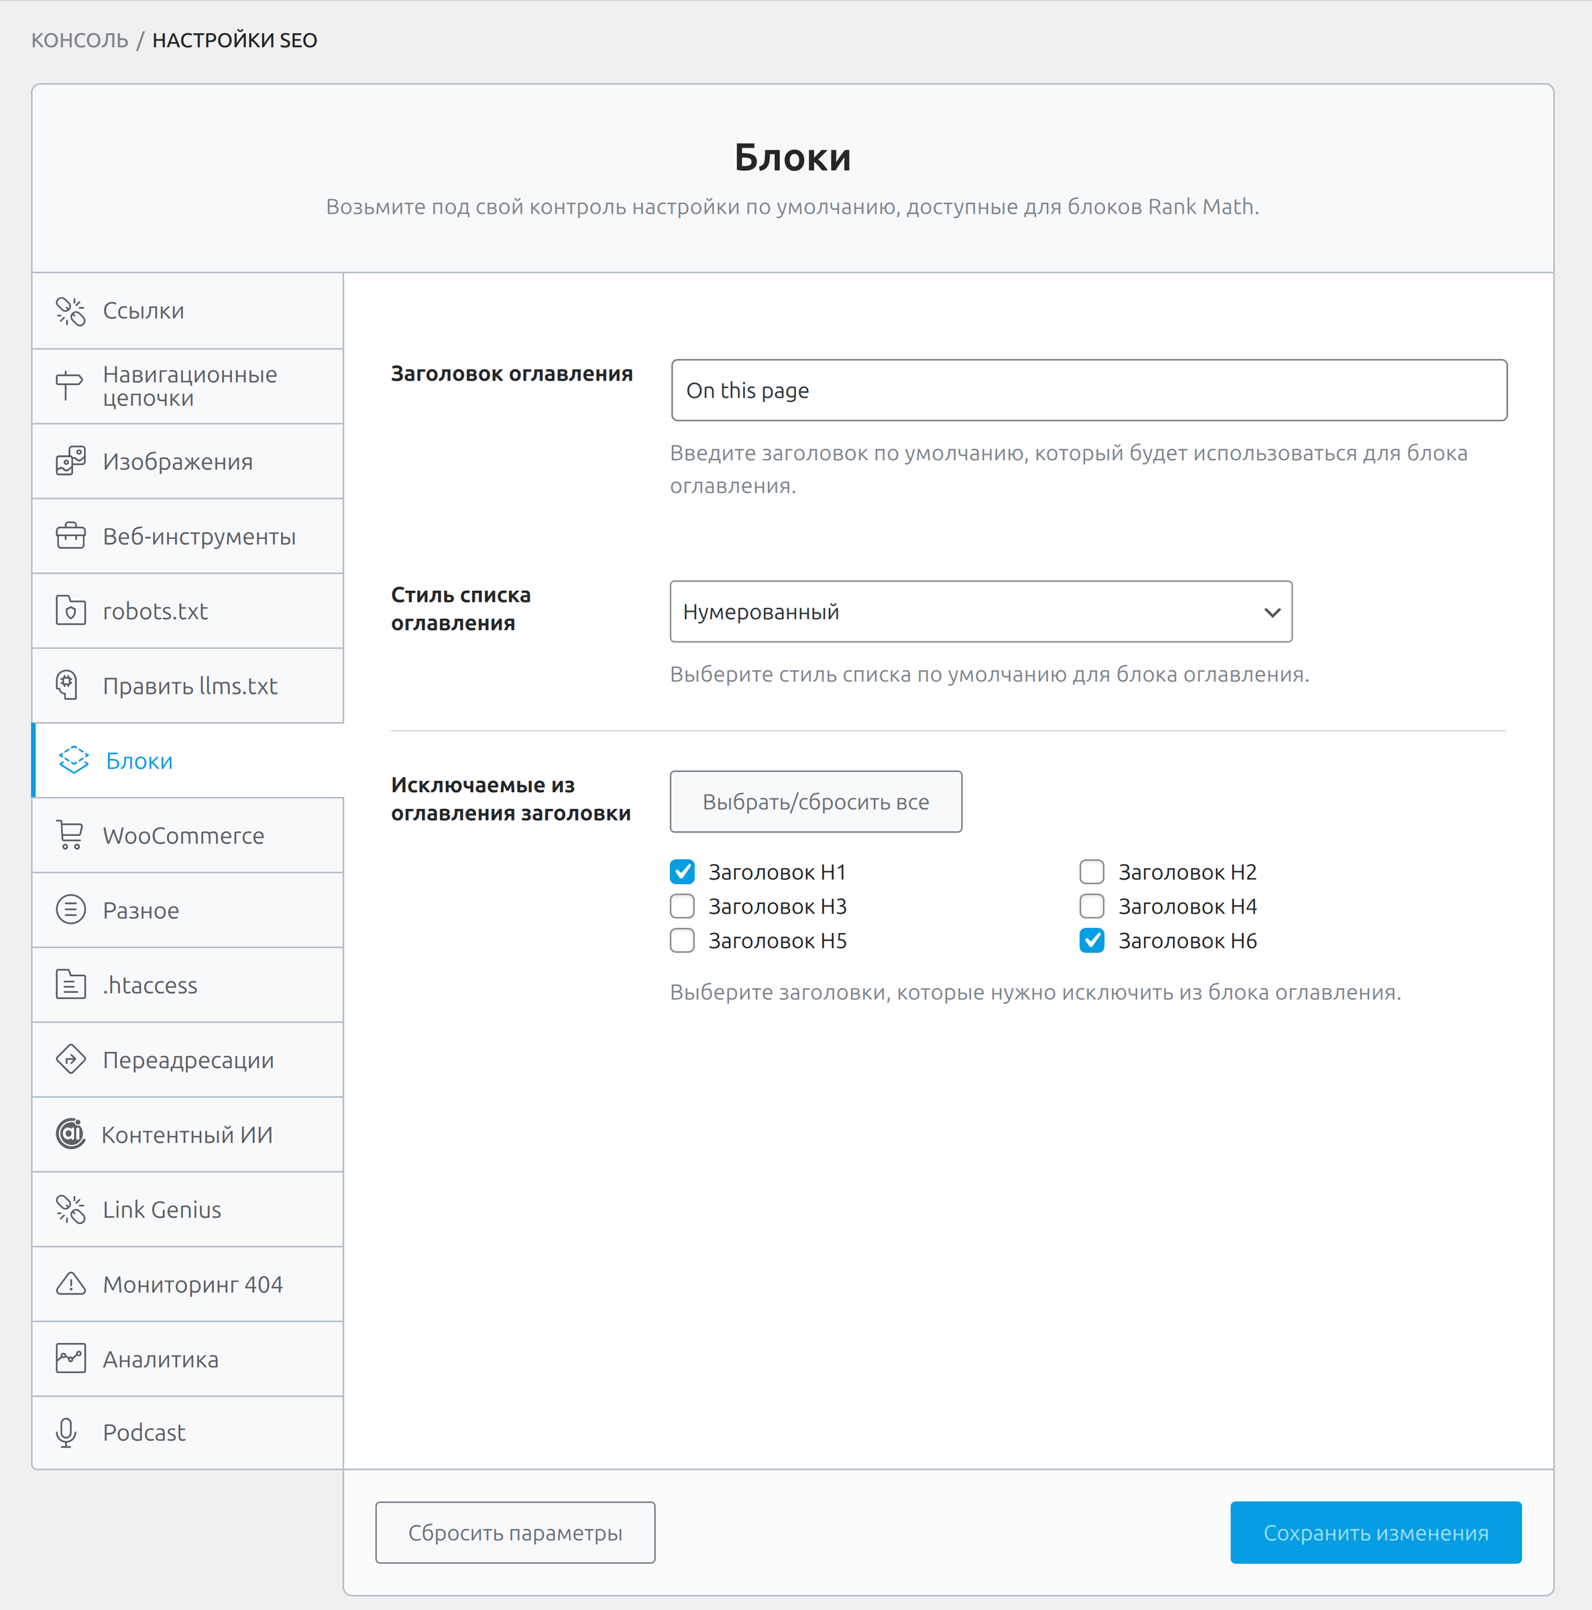Screen dimensions: 1592x1610
Task: Click the Мониторинг 404 warning triangle icon
Action: point(71,1283)
